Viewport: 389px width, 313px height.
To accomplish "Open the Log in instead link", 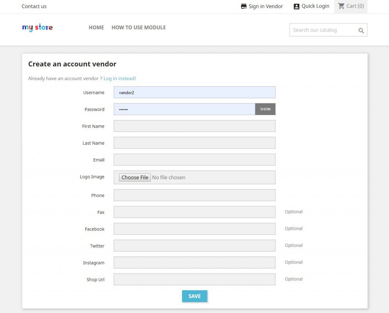I will (120, 78).
